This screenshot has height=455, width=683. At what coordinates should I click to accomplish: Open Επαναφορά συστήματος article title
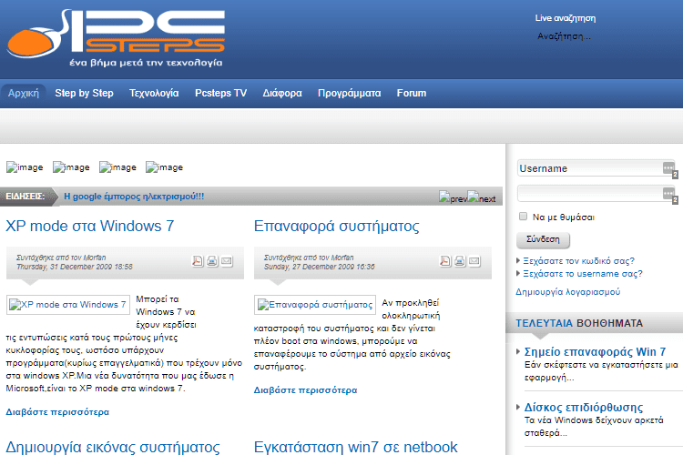click(336, 226)
